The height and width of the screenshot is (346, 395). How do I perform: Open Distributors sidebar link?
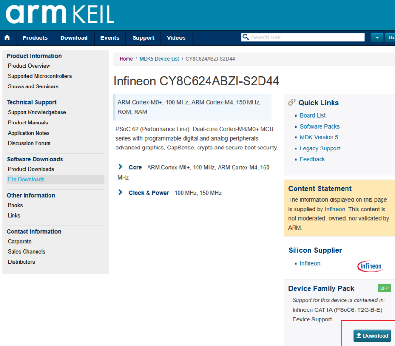21,262
